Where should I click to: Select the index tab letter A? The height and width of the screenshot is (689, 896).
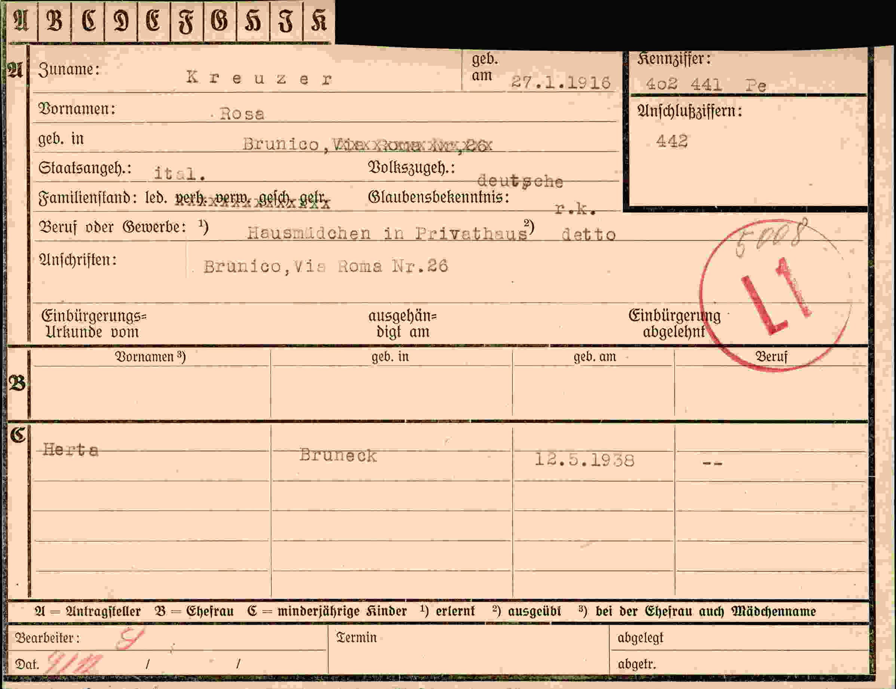[21, 21]
